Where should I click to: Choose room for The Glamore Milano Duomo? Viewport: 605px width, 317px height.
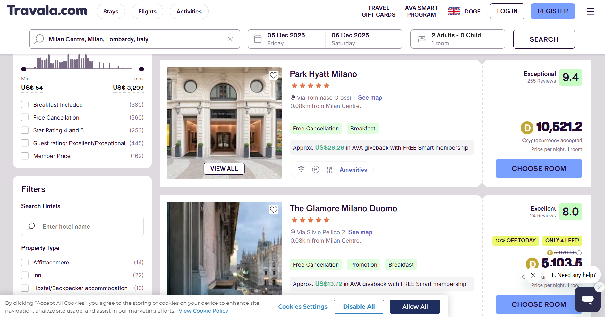539,304
